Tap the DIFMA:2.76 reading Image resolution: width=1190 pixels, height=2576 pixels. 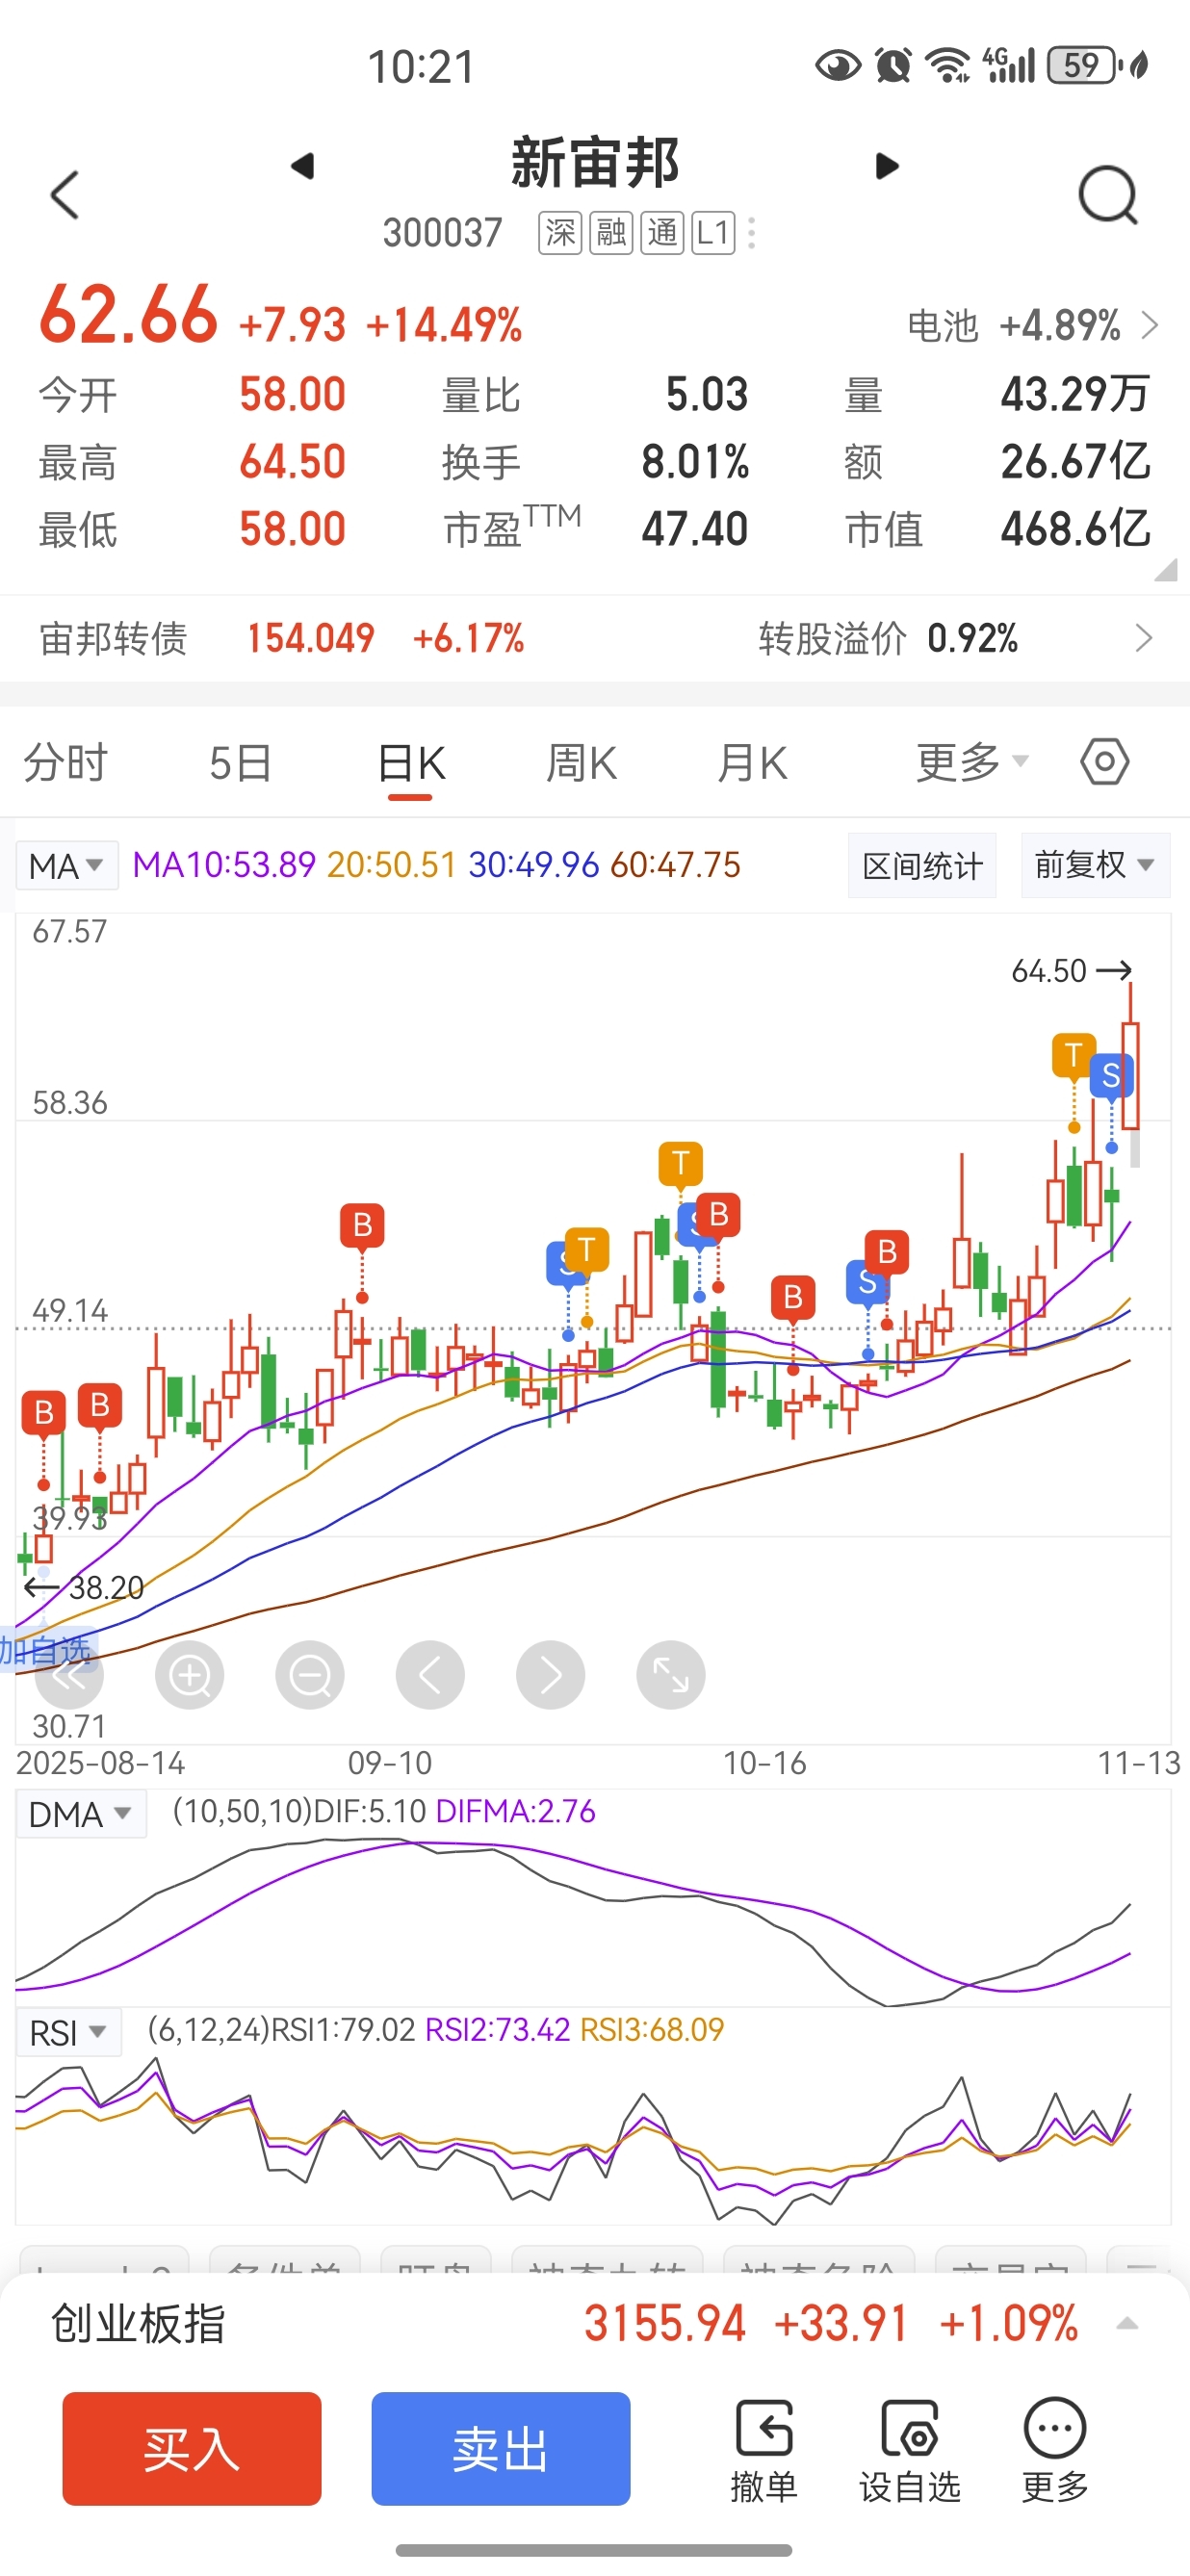(515, 1811)
